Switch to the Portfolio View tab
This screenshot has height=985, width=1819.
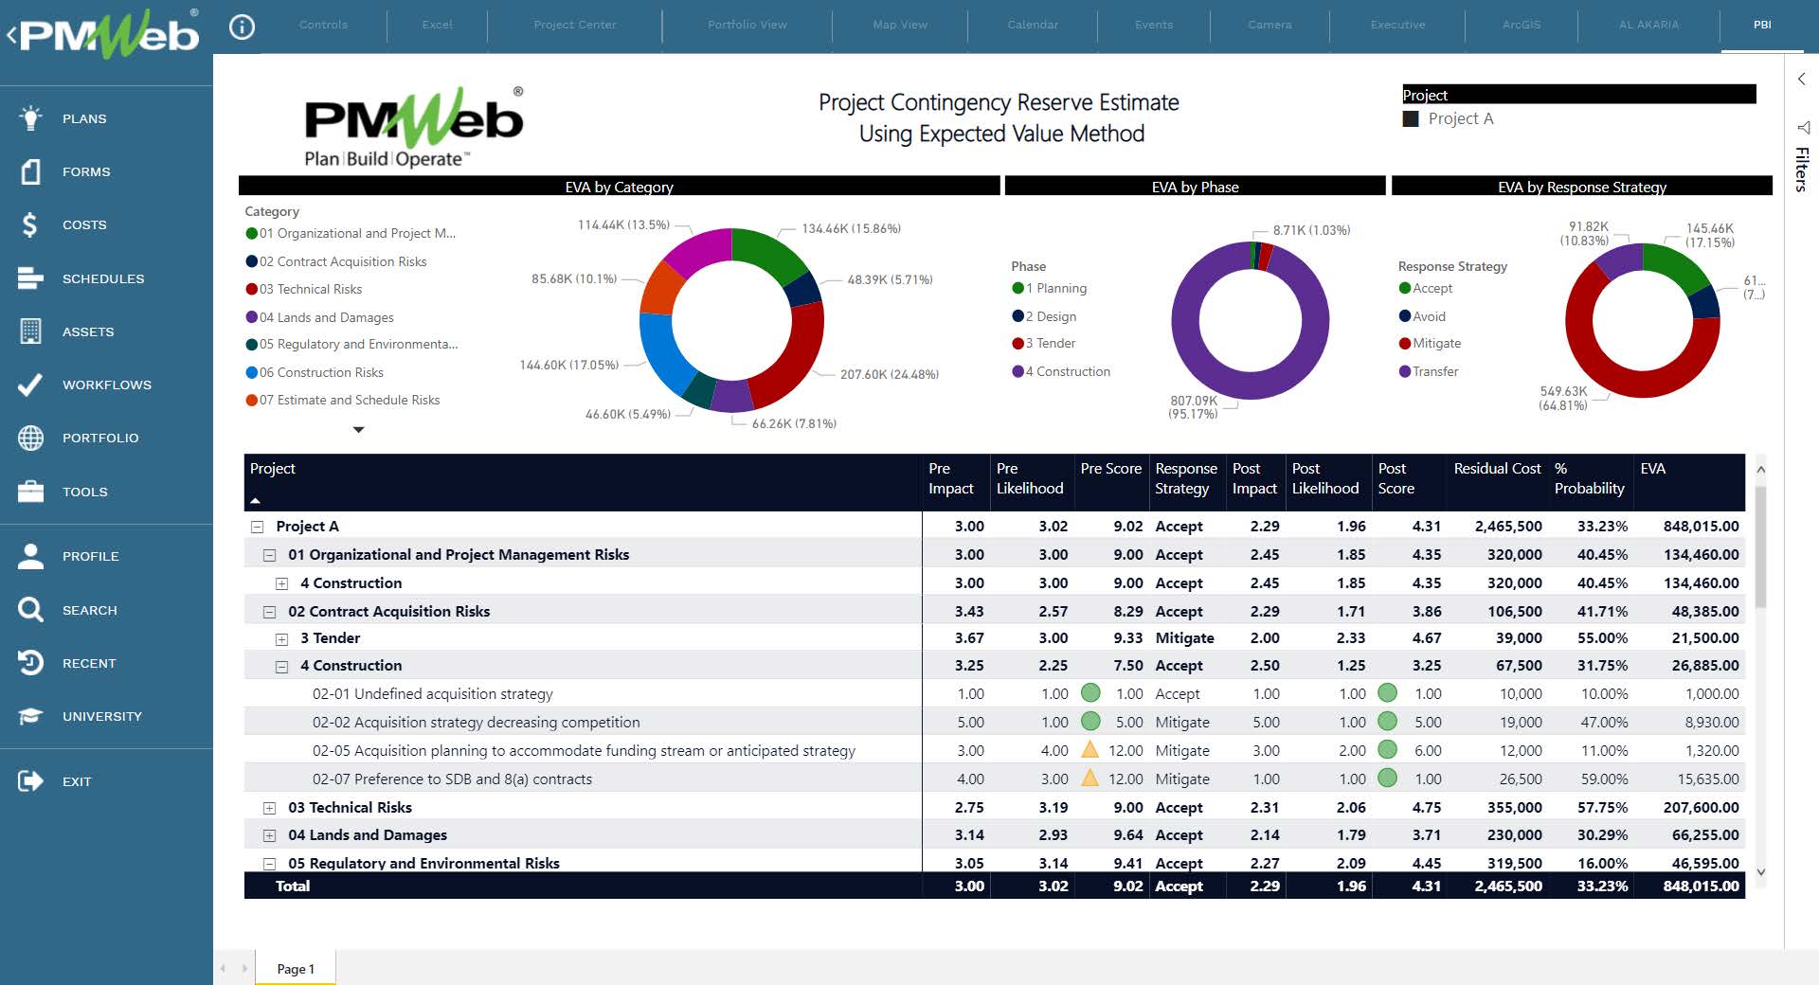tap(747, 25)
